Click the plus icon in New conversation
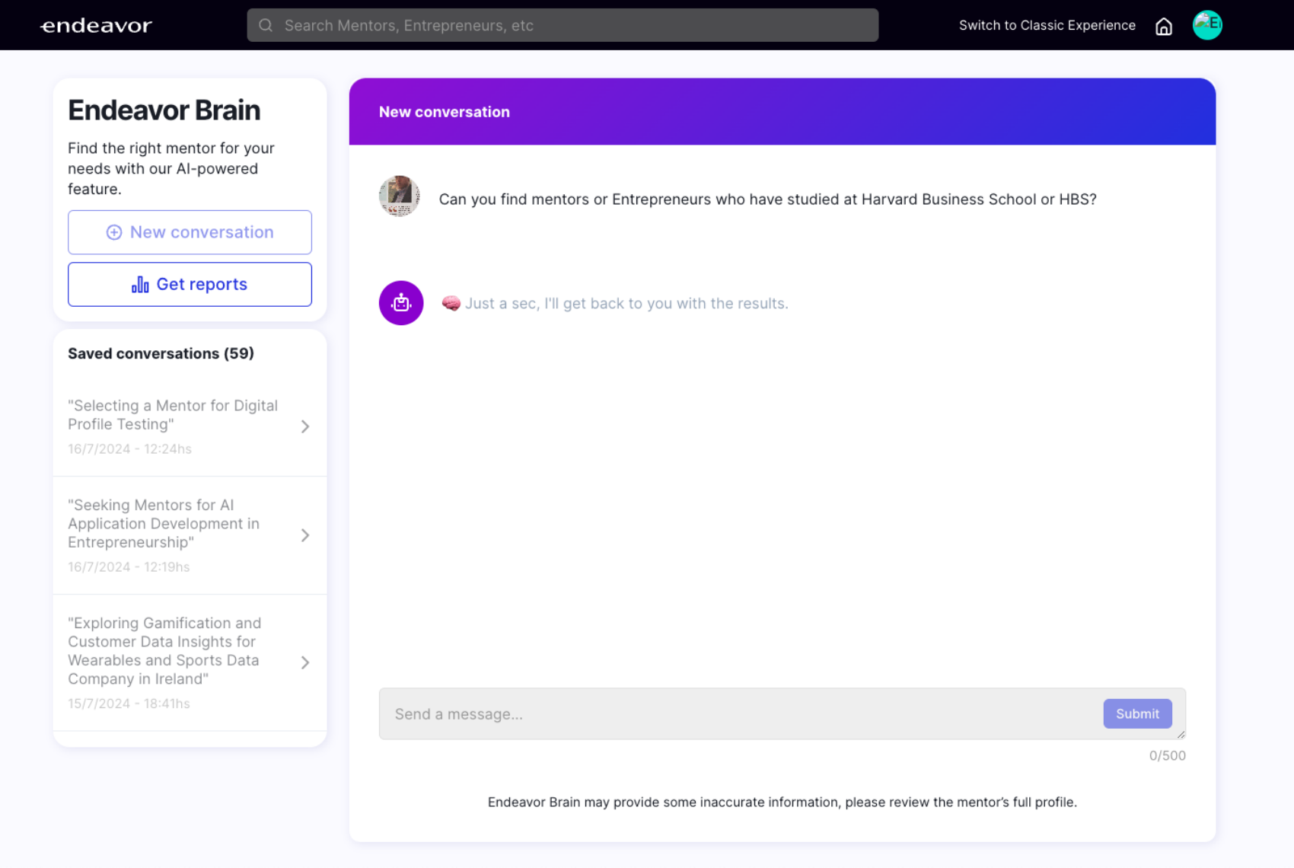This screenshot has width=1294, height=868. 114,232
